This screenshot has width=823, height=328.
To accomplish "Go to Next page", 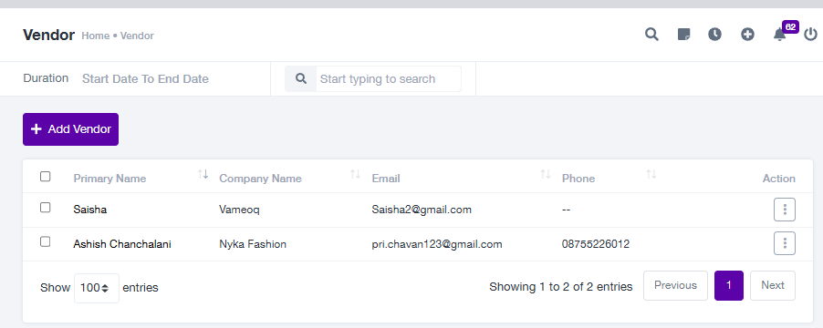I will 773,285.
